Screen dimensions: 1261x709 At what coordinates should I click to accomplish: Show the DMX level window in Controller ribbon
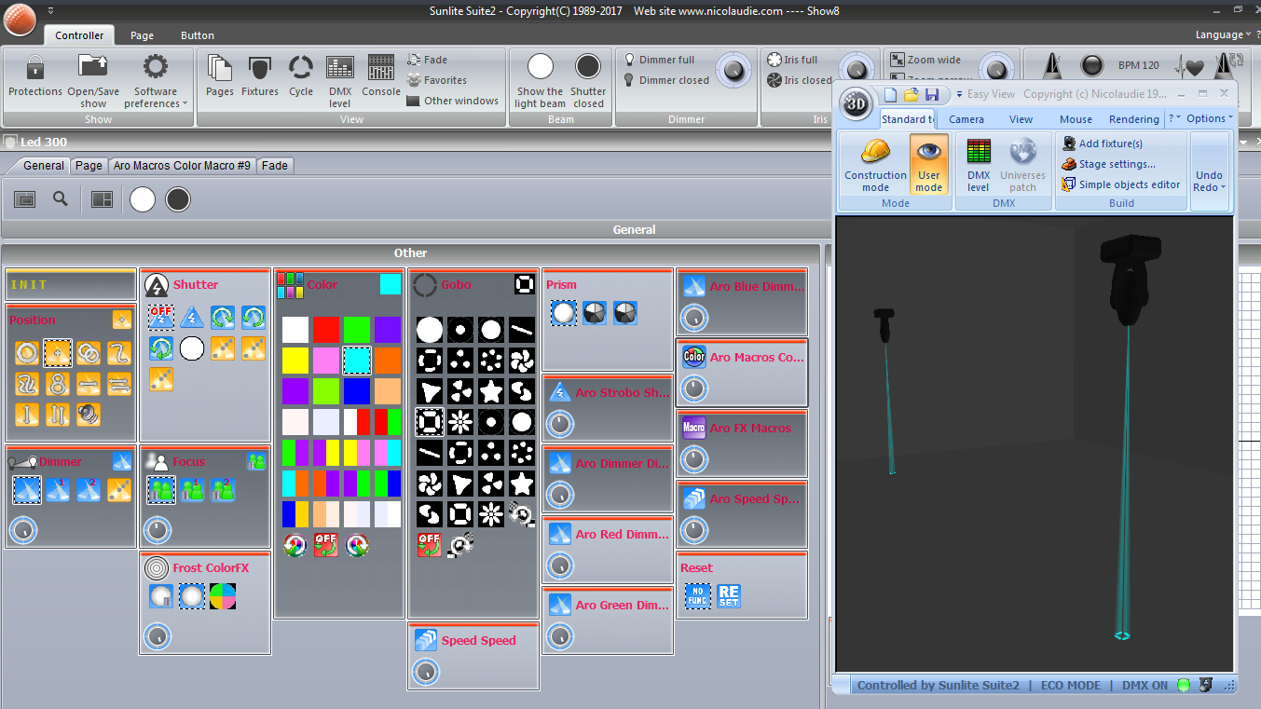click(340, 68)
